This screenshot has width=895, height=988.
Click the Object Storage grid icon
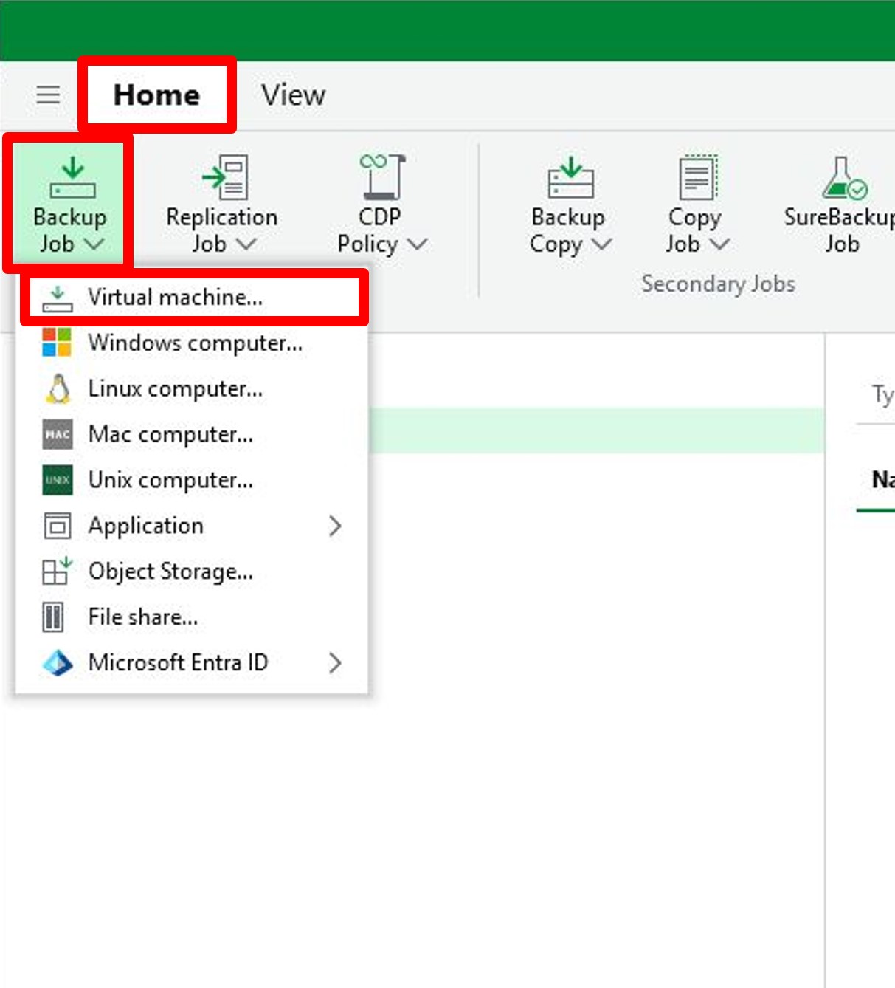57,571
